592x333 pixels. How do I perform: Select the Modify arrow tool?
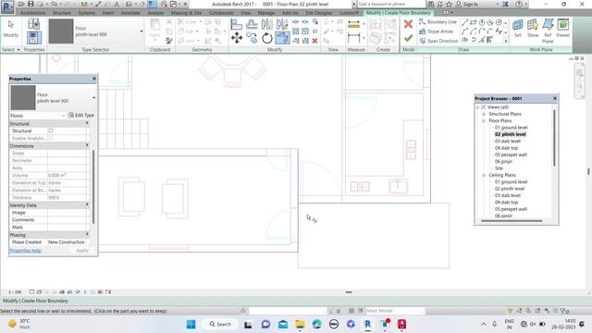[10, 29]
